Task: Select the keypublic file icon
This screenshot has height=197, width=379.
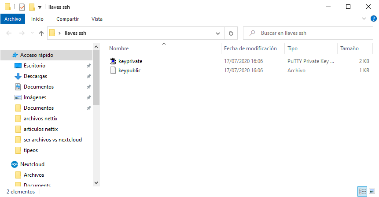Action: (113, 71)
